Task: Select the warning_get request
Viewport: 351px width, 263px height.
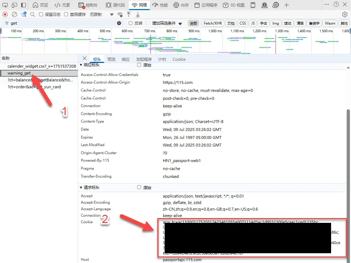Action: point(19,73)
